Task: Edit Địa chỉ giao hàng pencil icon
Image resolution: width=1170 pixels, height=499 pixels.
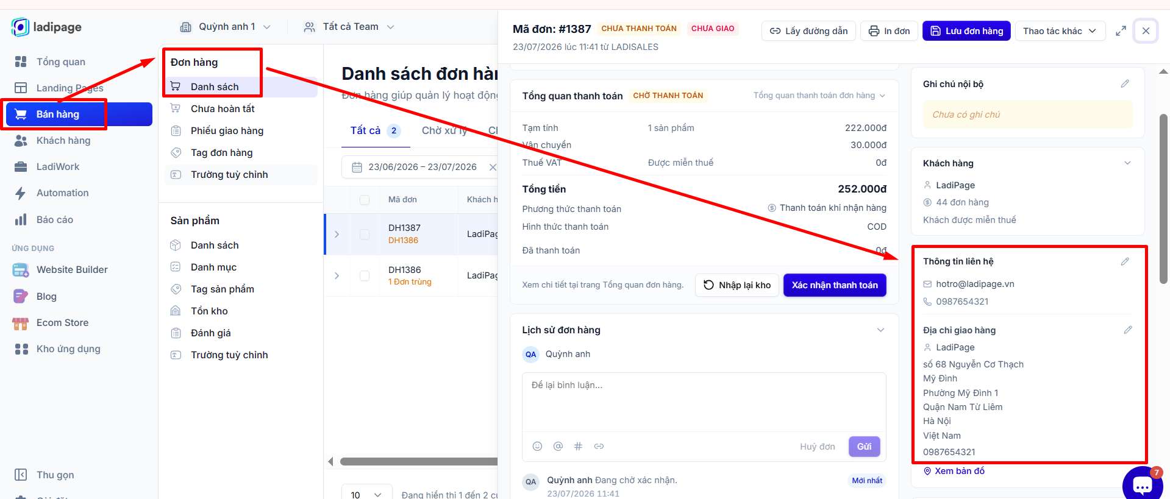Action: [1128, 330]
